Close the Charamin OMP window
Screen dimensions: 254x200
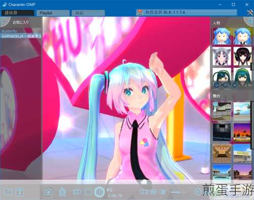[247, 5]
